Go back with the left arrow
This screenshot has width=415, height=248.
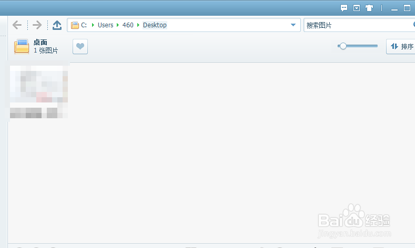(17, 25)
